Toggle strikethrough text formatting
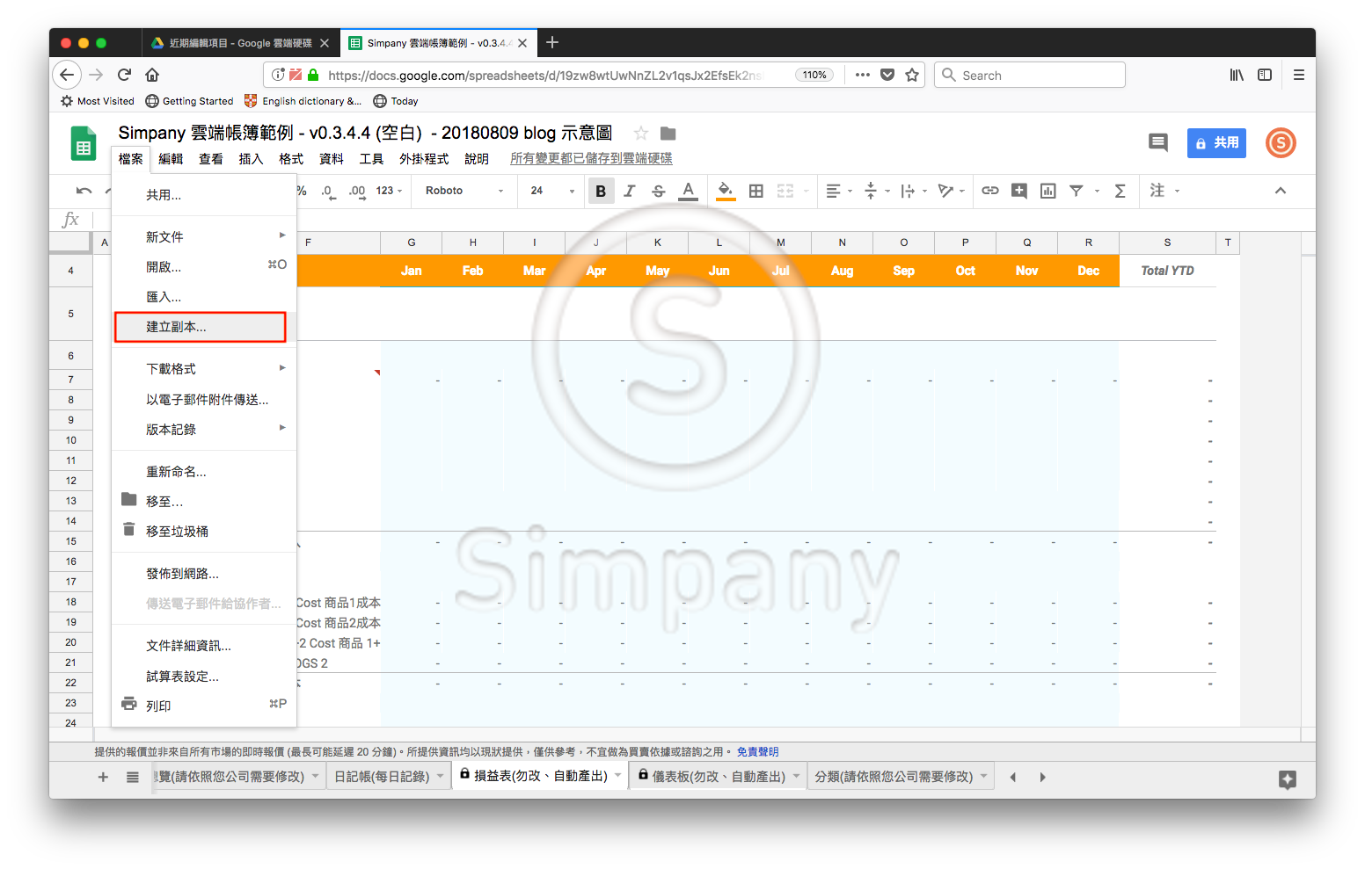1365x869 pixels. (x=659, y=191)
